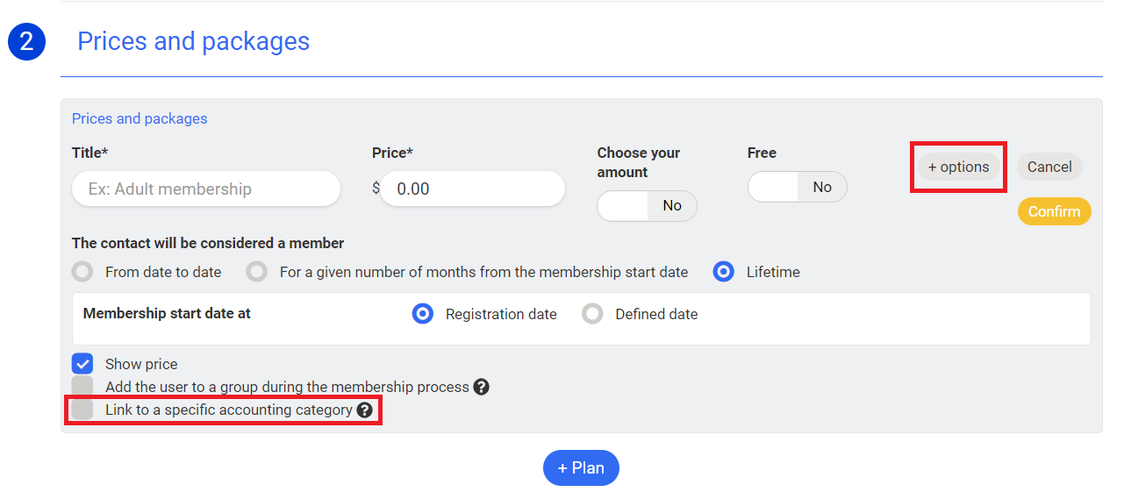Toggle the Choose your amount switch
Image resolution: width=1124 pixels, height=499 pixels.
coord(647,206)
